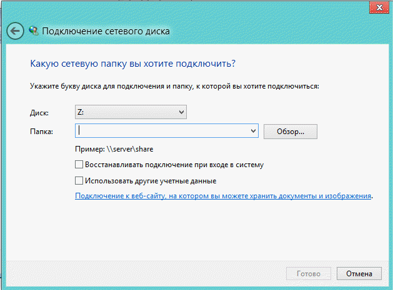Screen dimensions: 393x290
Task: Click the title Подключение сетевого диска
Action: [106, 31]
